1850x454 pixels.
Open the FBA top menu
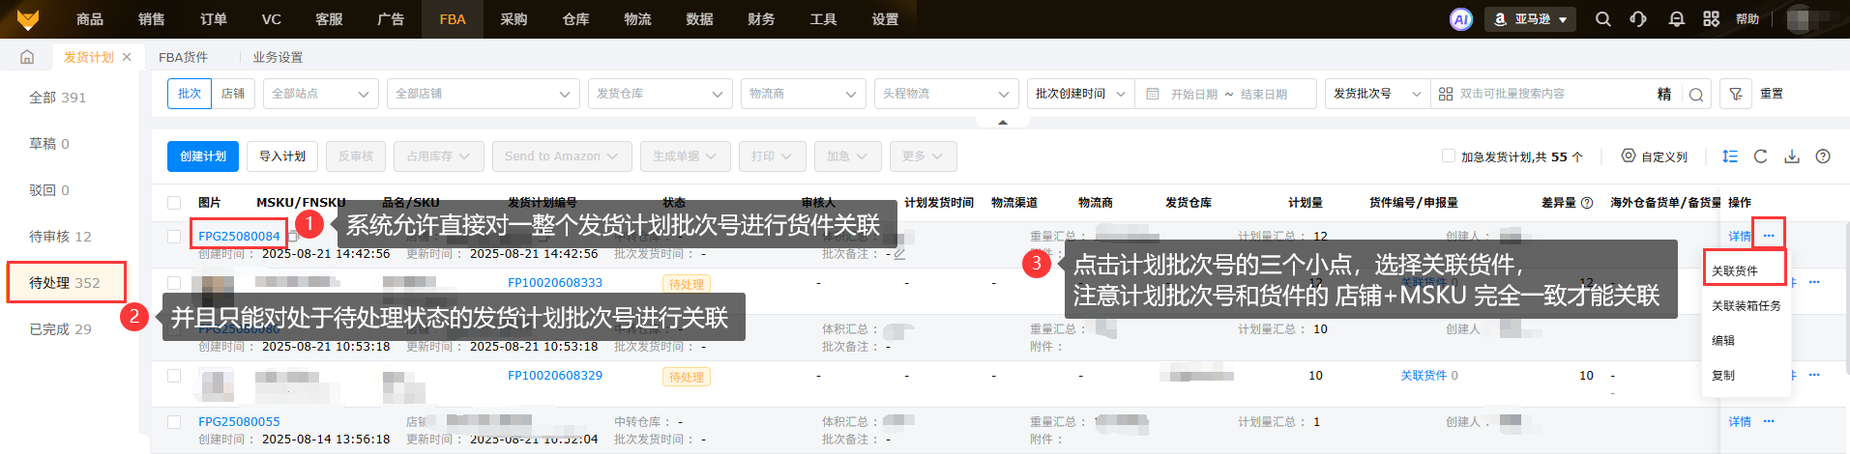453,19
